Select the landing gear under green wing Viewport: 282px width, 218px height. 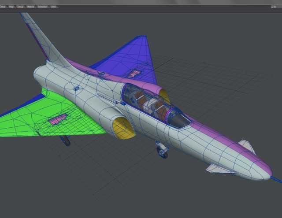pyautogui.click(x=66, y=141)
